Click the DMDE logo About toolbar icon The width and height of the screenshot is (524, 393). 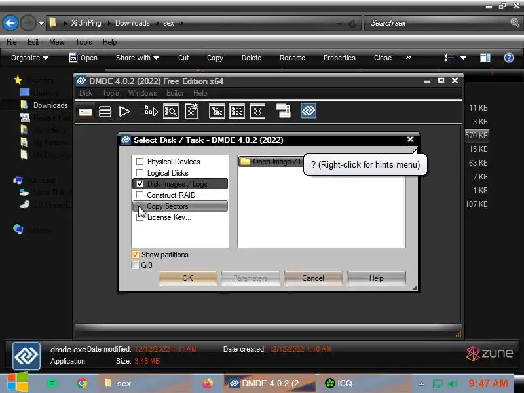pos(308,111)
